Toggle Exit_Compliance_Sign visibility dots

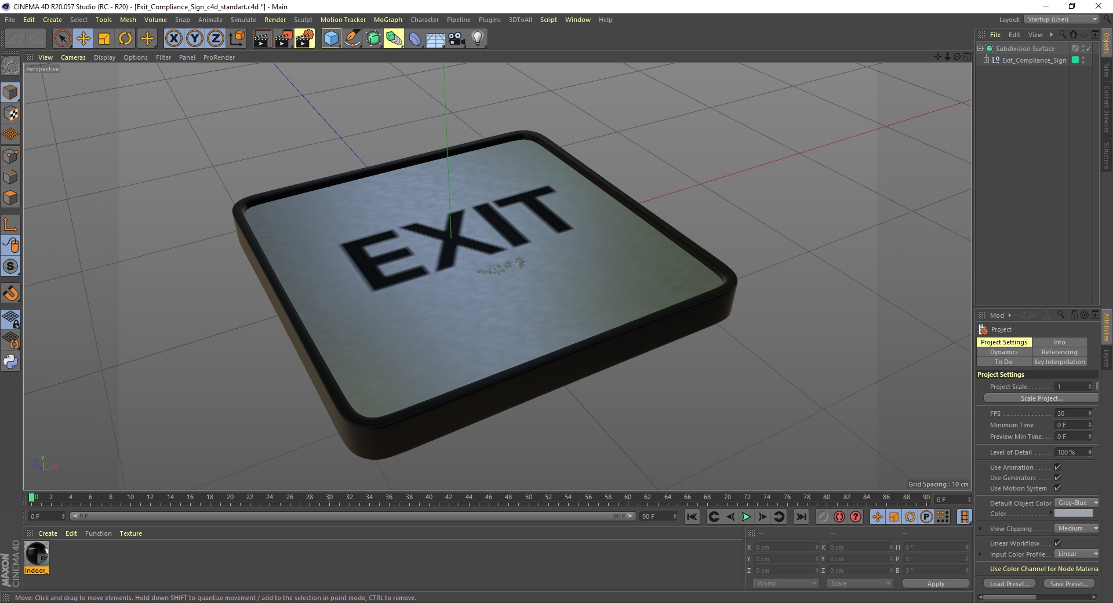point(1083,60)
